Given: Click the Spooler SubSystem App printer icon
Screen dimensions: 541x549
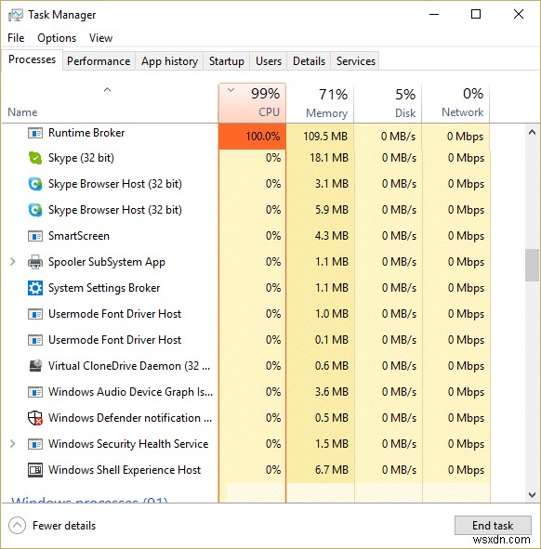Looking at the screenshot, I should (35, 262).
